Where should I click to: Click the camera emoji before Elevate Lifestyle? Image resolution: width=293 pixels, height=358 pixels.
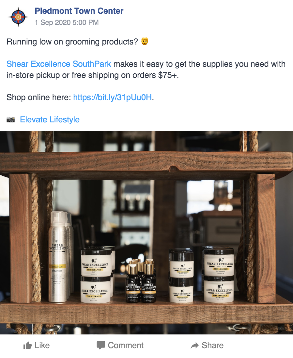coord(10,119)
